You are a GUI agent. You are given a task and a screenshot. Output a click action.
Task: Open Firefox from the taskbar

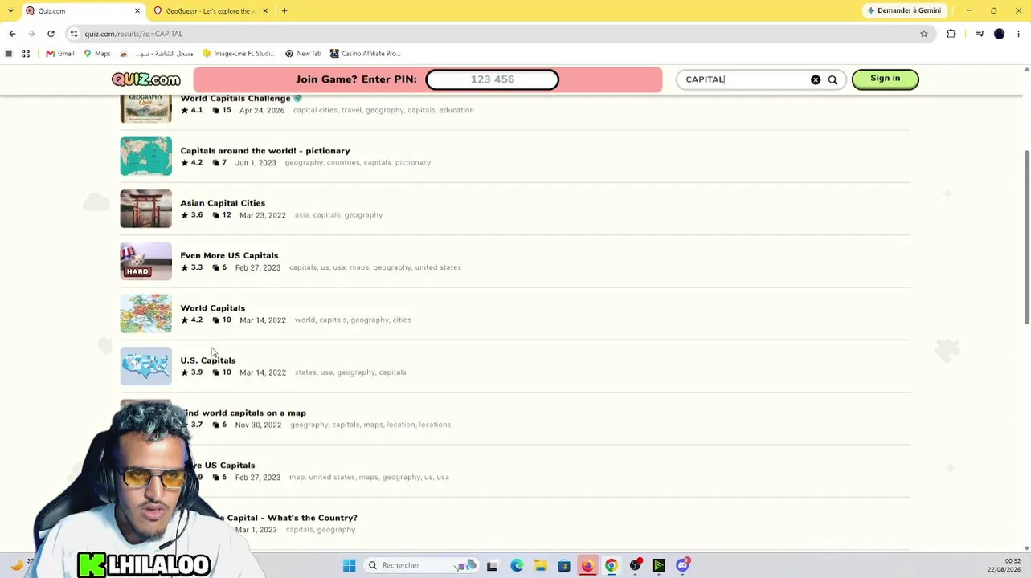[587, 565]
